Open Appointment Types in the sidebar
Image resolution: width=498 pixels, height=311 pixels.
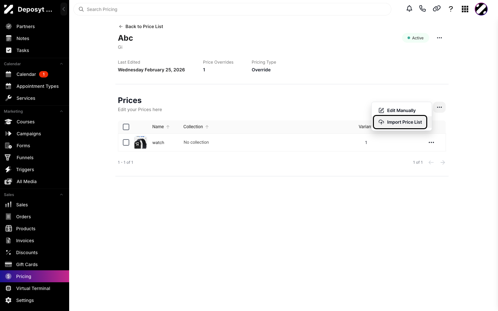(35, 86)
